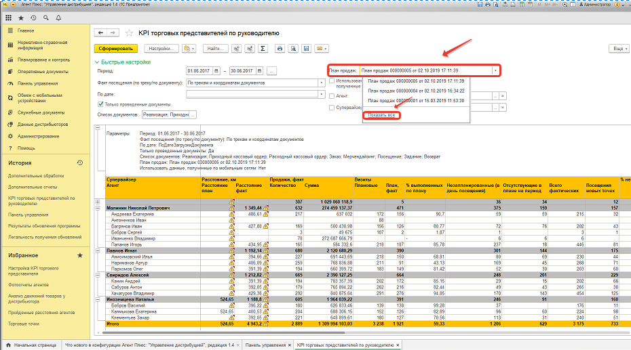Open the send email dropdown button
Viewport: 631px width, 350px height.
coord(322,49)
